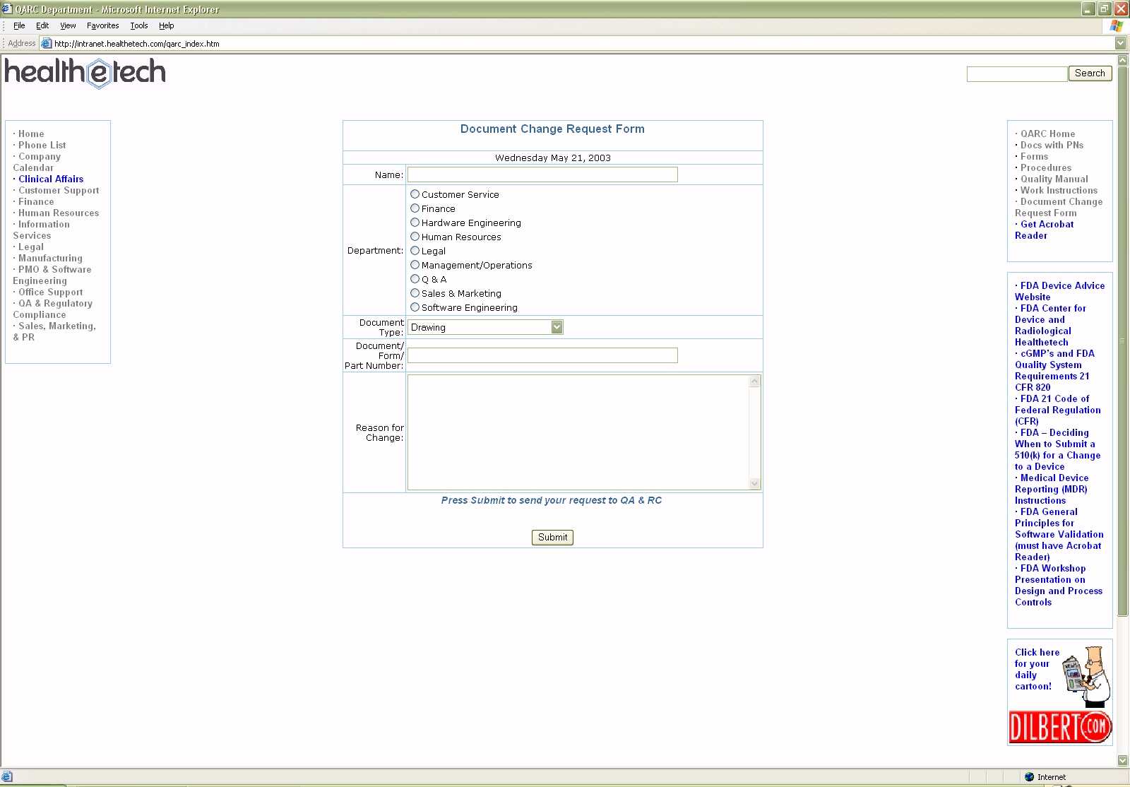This screenshot has height=787, width=1130.
Task: Open the Favorites menu
Action: (102, 25)
